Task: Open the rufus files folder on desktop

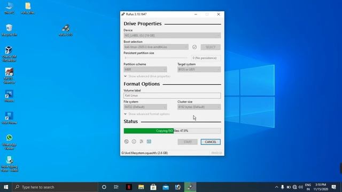Action: tap(28, 8)
